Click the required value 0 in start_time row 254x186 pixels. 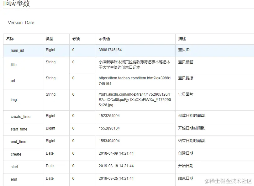pos(73,128)
